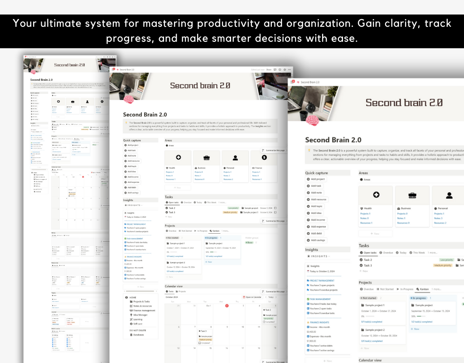Viewport: 464px width, 363px height.
Task: Click Add task button in right window
Action: click(x=314, y=186)
